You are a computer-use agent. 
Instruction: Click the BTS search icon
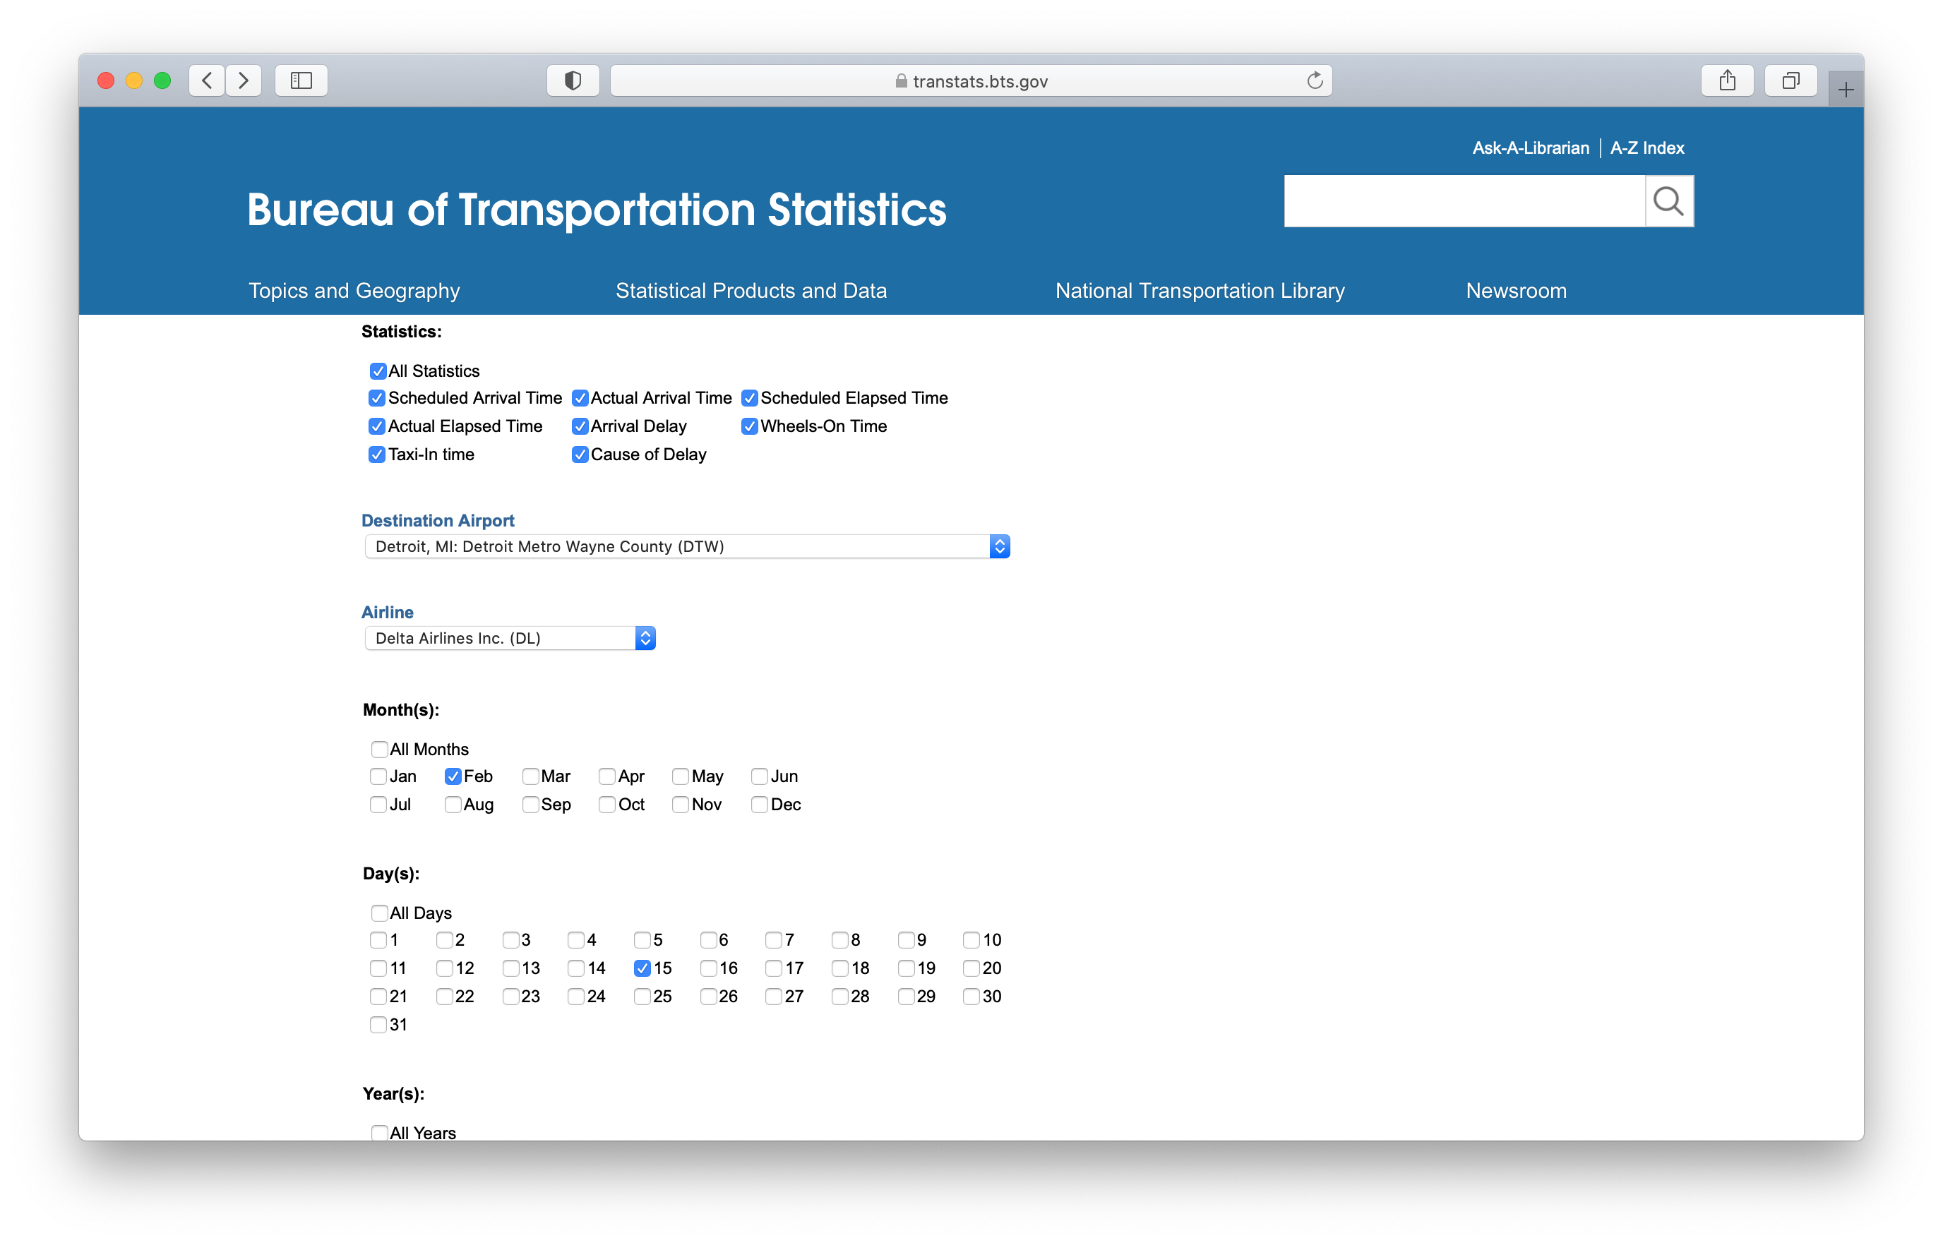(1668, 201)
